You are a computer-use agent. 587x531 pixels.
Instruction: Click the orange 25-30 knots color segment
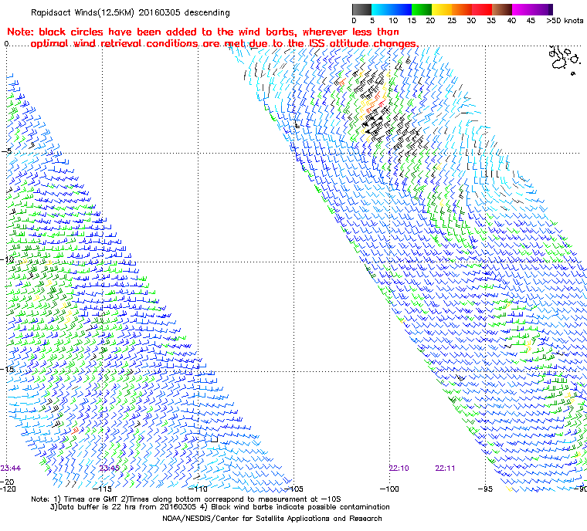[x=463, y=9]
